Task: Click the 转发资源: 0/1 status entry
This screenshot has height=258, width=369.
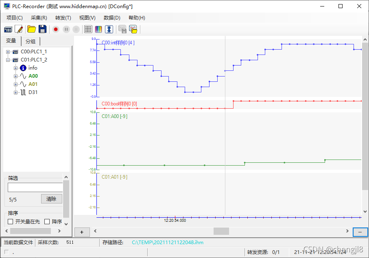Action: (263, 252)
